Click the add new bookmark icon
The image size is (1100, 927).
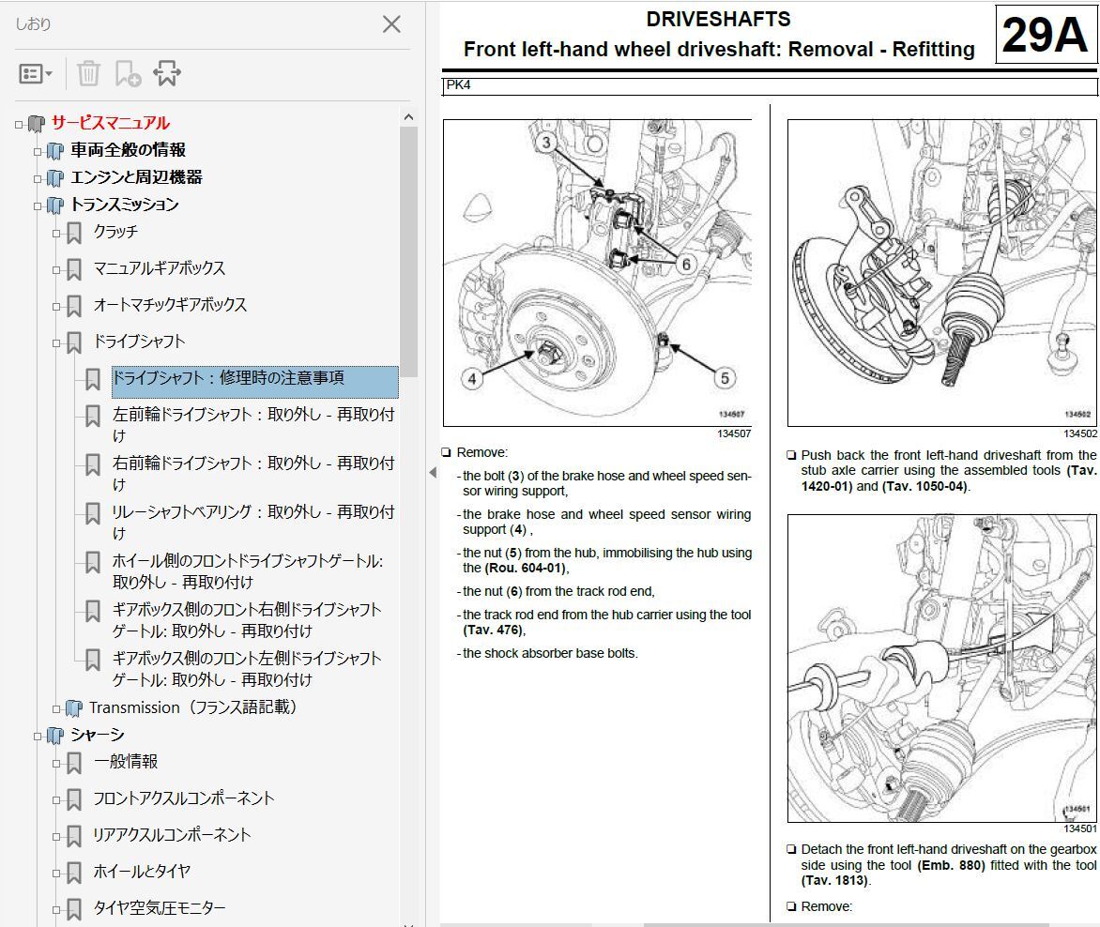click(127, 73)
